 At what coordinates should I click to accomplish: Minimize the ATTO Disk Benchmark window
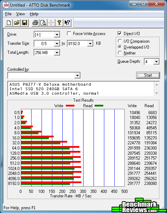coord(134,4)
